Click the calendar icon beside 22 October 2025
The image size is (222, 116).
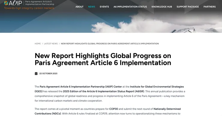(36, 74)
